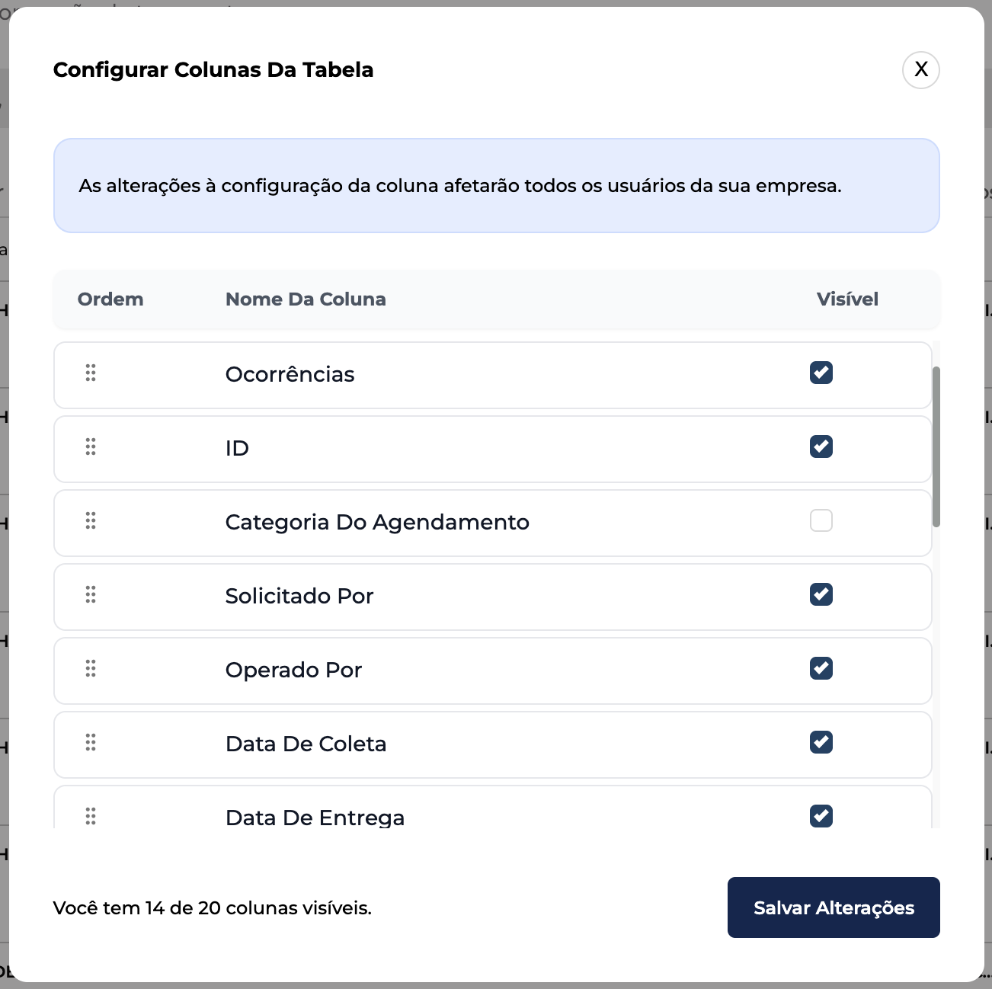Click the Solicitado Por reorder handle
Viewport: 992px width, 989px height.
[91, 594]
